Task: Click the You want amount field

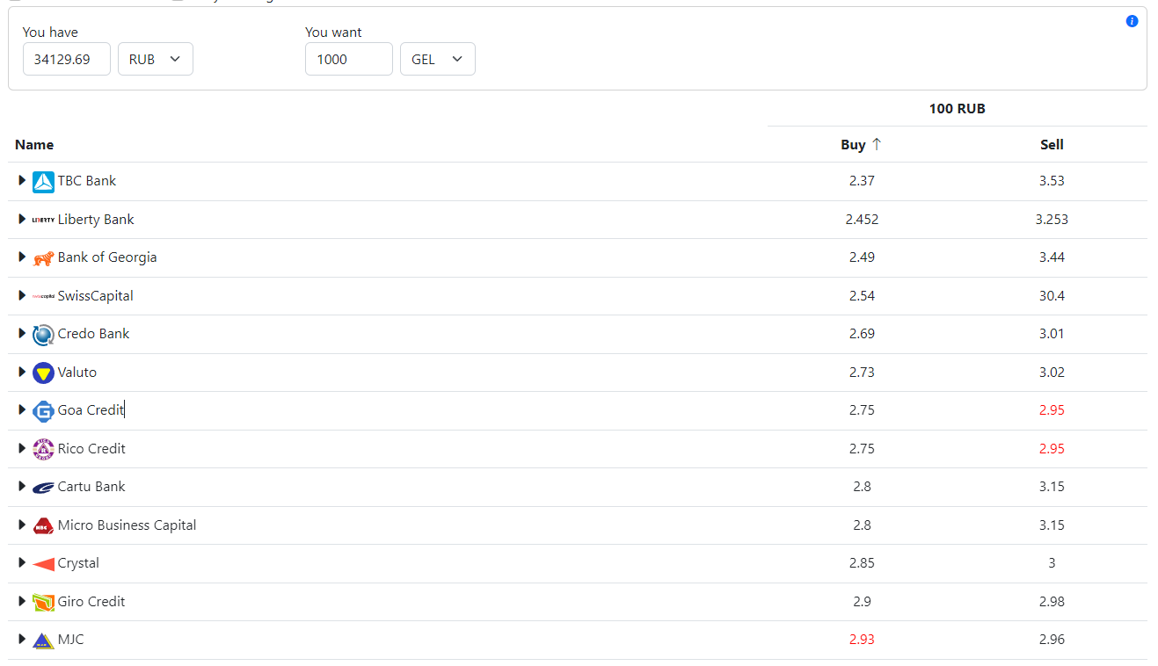Action: click(349, 59)
